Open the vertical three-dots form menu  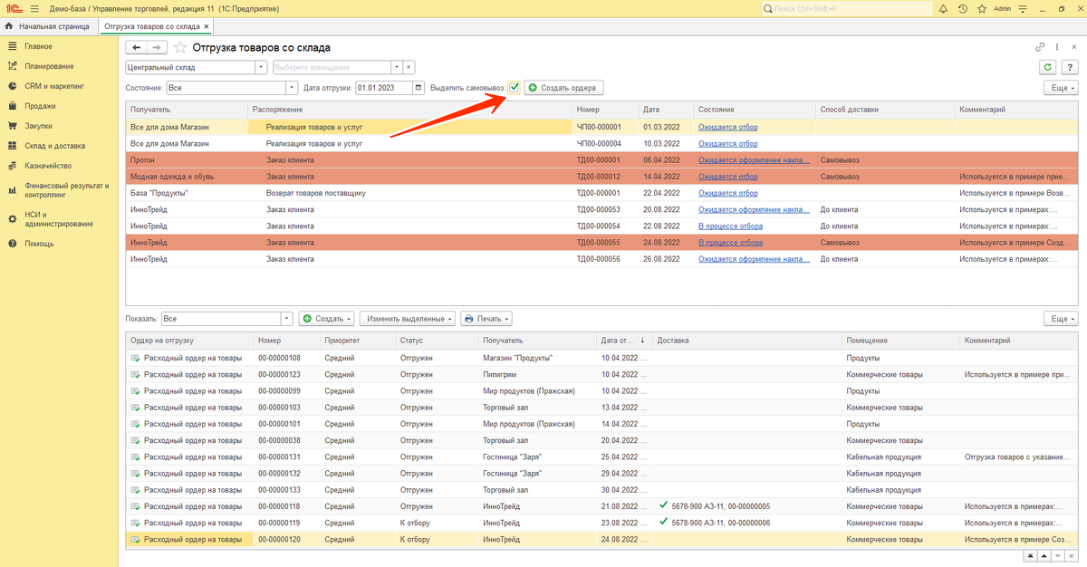(x=1058, y=47)
